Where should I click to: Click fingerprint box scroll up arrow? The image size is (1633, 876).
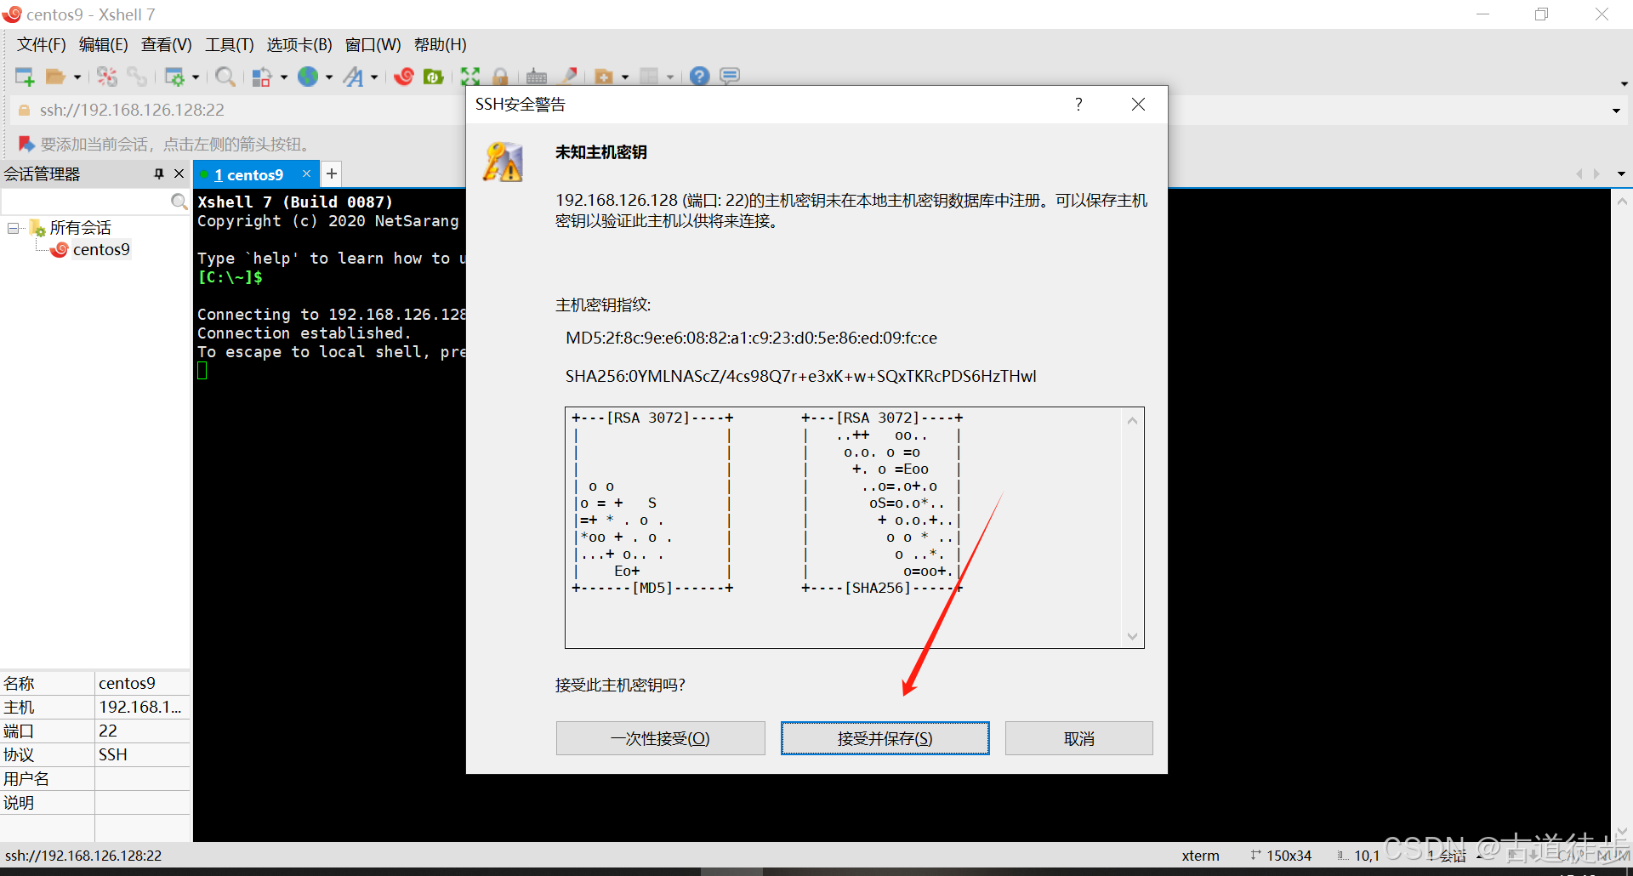click(1132, 420)
